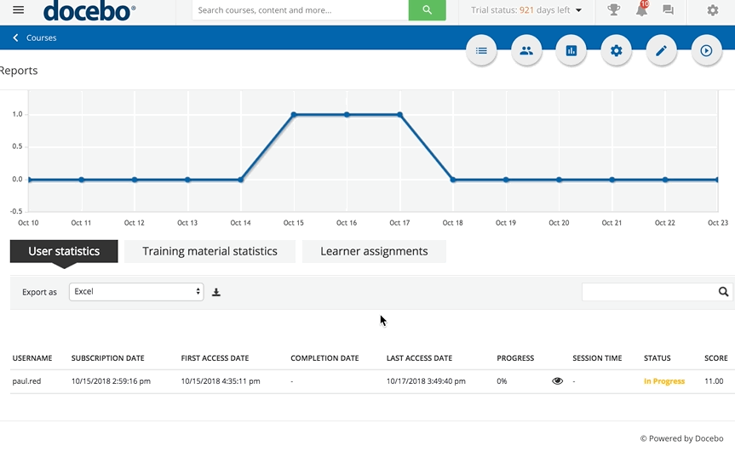Click the Oct 16 chart data point
Screen dimensions: 735x452
coord(347,115)
